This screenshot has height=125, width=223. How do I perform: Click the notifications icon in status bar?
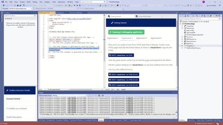point(217,124)
